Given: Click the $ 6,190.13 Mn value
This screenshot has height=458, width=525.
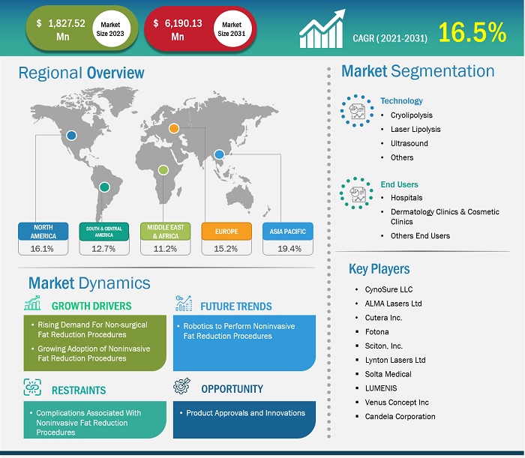Looking at the screenshot, I should [178, 29].
